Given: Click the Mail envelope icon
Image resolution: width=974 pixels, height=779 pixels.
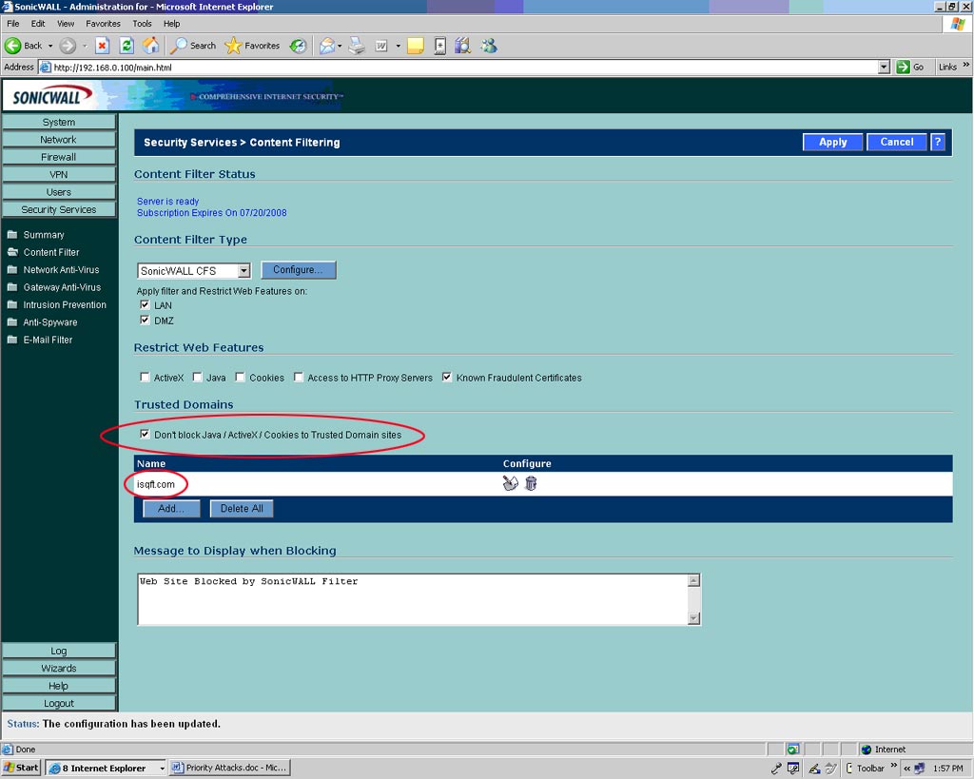Looking at the screenshot, I should click(327, 46).
